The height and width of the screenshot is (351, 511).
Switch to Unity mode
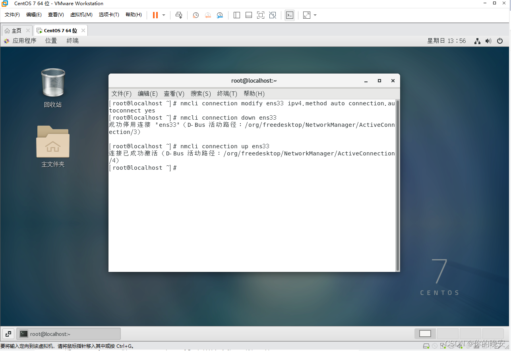pos(273,15)
